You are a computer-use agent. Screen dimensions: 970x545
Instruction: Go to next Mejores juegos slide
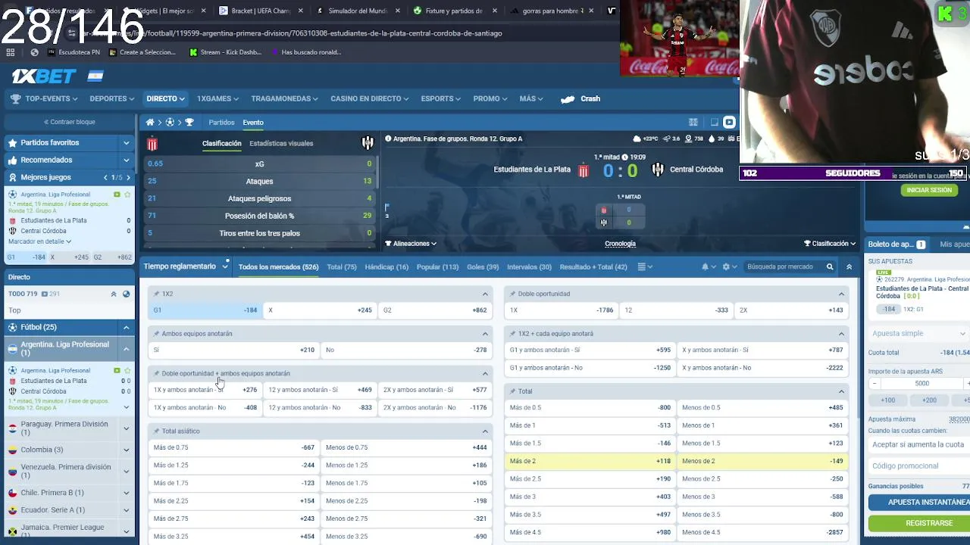tap(128, 177)
